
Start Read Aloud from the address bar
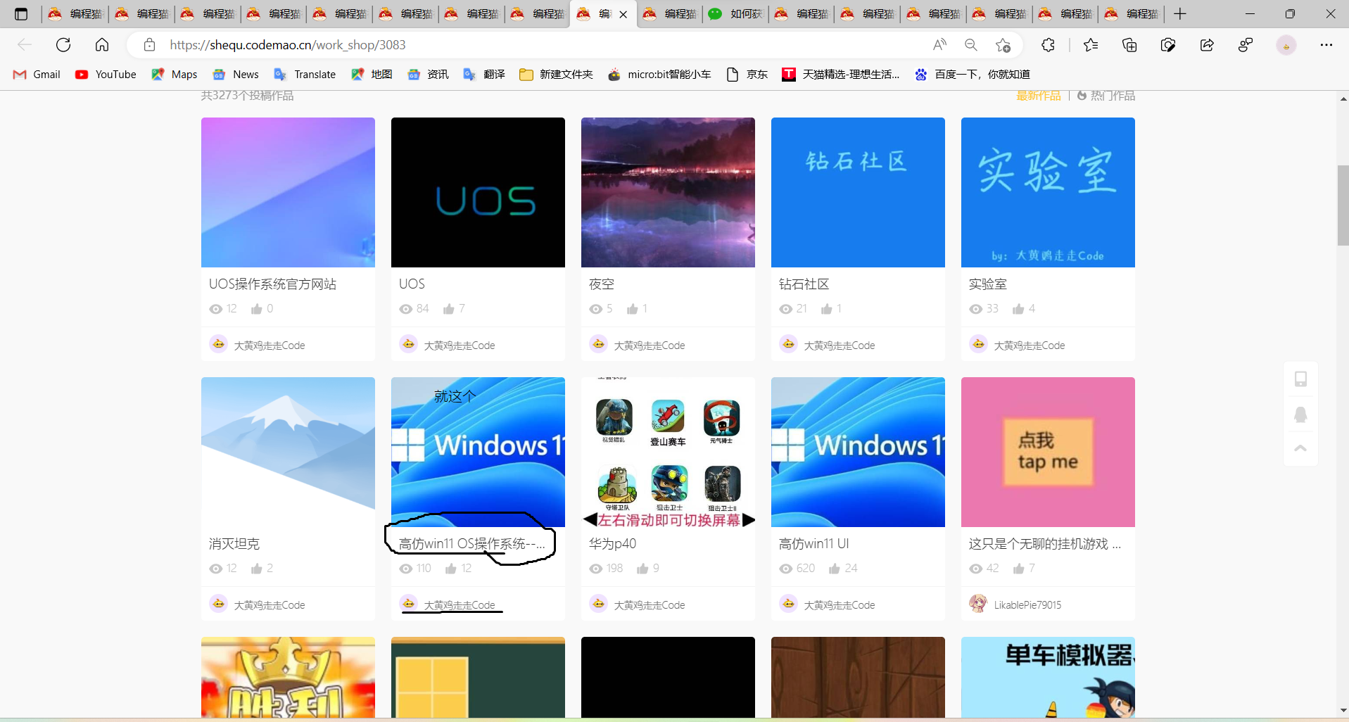(x=939, y=45)
